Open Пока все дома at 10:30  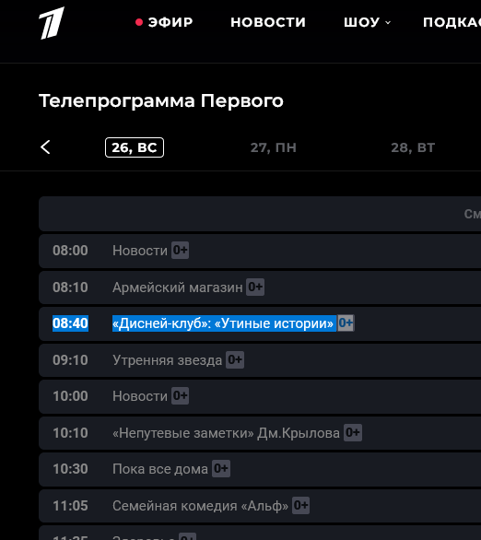[x=260, y=469]
